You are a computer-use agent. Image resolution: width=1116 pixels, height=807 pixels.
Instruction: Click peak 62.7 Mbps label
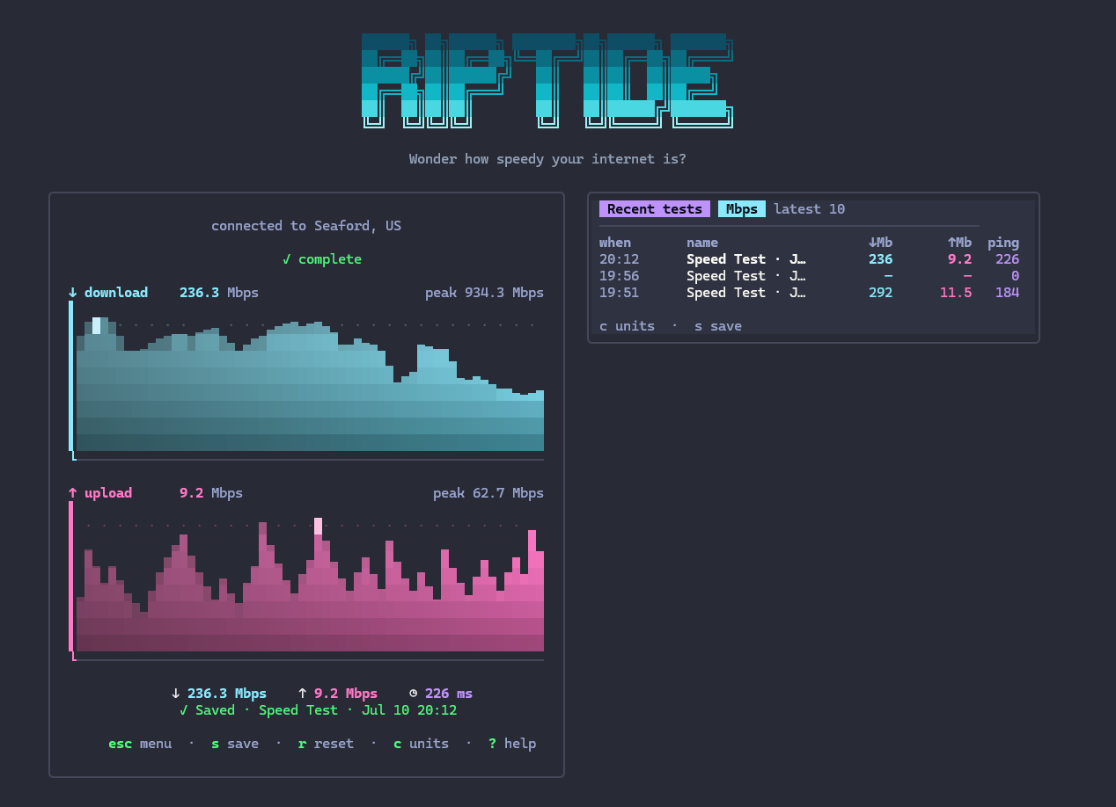point(488,493)
